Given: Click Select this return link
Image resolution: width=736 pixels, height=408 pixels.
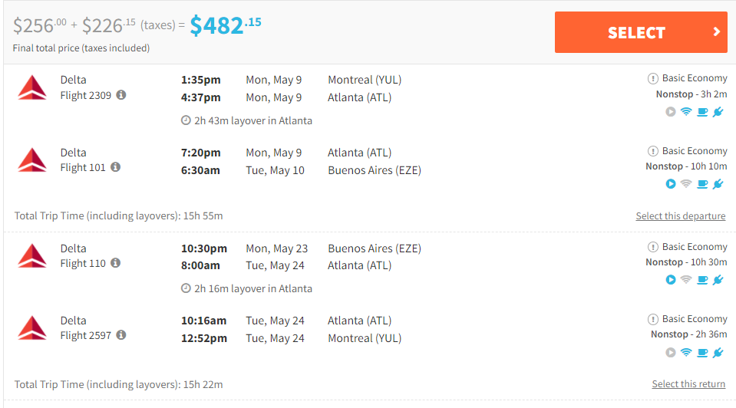Looking at the screenshot, I should pyautogui.click(x=688, y=383).
